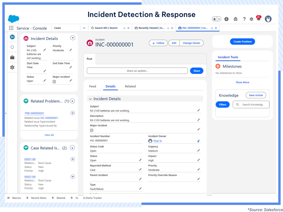The image size is (283, 212).
Task: Open the favorites list dropdown arrow
Action: point(219,19)
